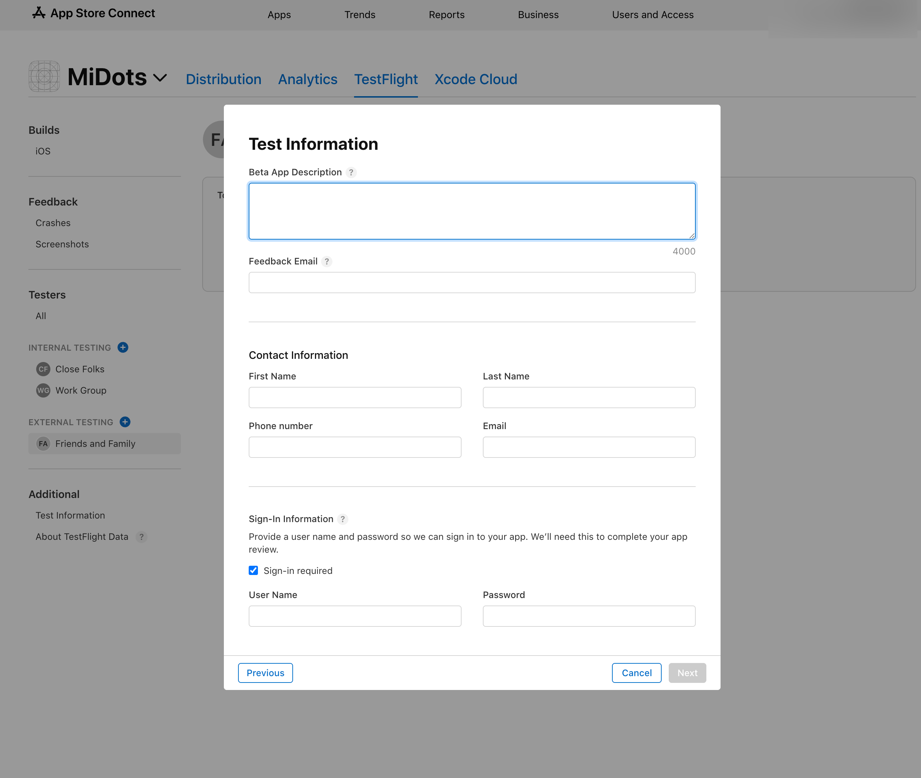The height and width of the screenshot is (778, 921).
Task: Focus the Beta App Description text area
Action: click(x=472, y=211)
